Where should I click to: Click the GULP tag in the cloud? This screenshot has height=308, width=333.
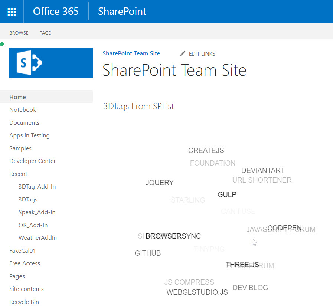[227, 195]
